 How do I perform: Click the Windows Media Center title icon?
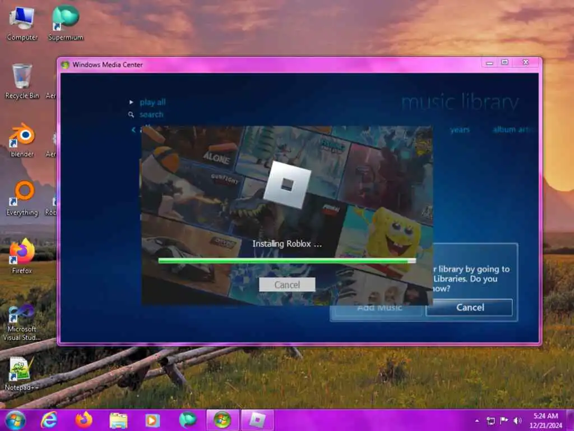click(65, 65)
